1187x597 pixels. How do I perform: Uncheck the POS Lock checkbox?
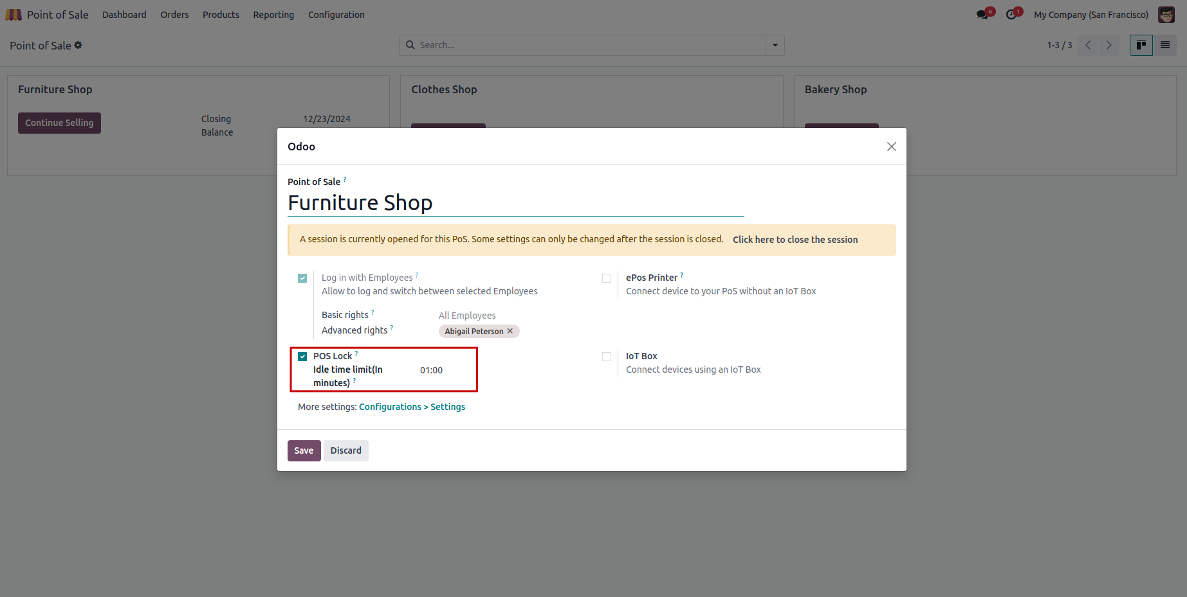(x=302, y=357)
